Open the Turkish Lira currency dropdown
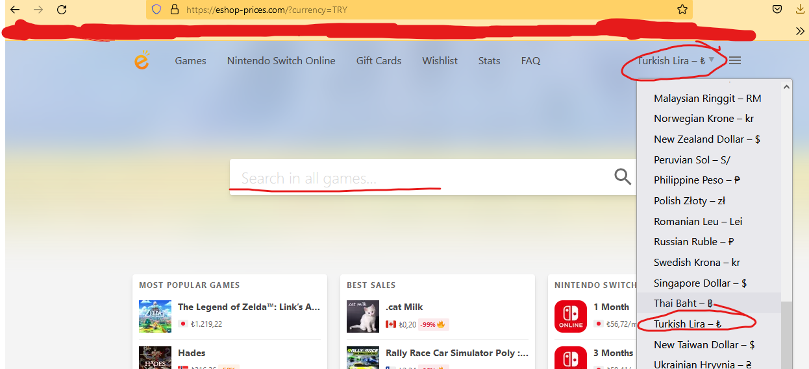809x369 pixels. click(x=676, y=60)
